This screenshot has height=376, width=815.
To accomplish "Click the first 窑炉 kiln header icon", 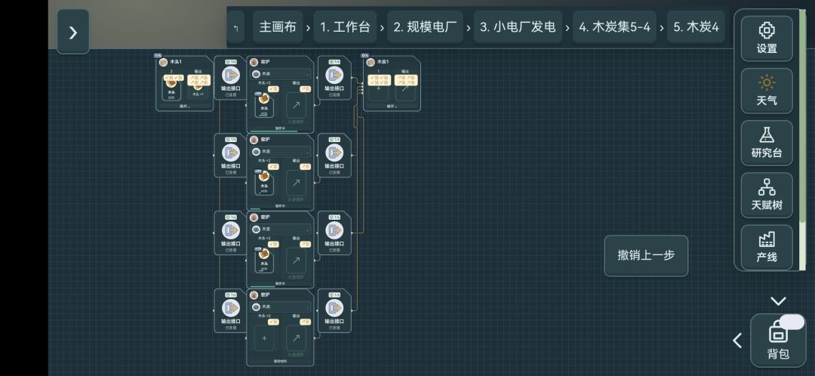I will click(254, 63).
